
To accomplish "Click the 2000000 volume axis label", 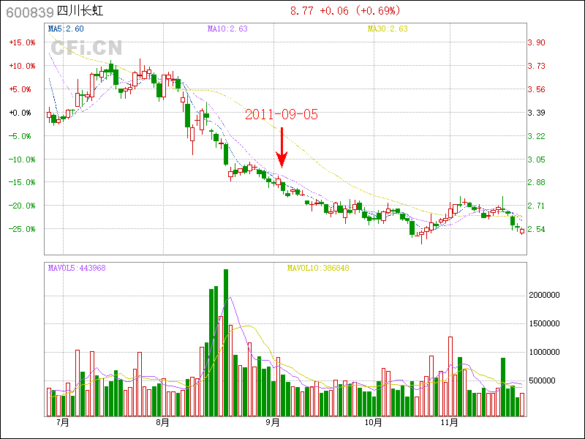I will click(546, 295).
